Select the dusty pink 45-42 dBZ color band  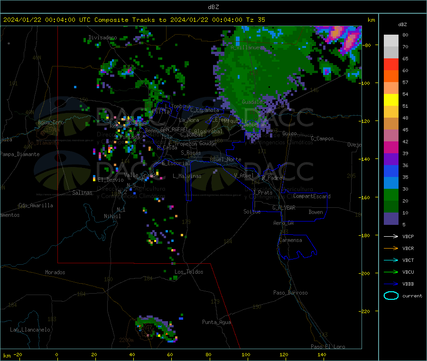[x=391, y=135]
